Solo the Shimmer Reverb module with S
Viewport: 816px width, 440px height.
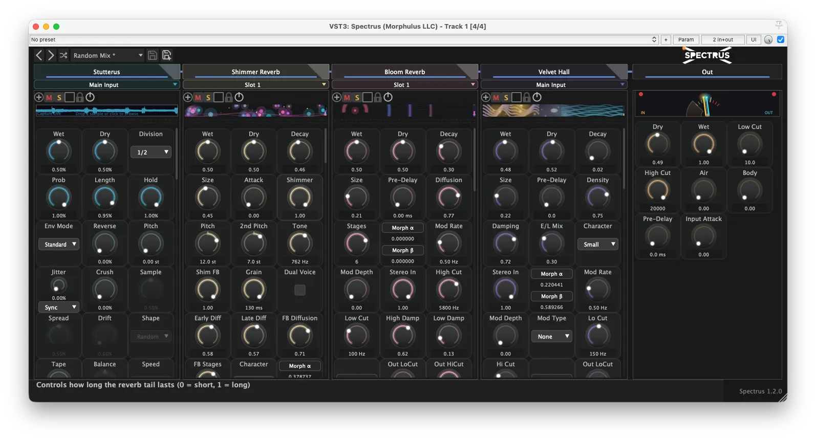pos(208,98)
